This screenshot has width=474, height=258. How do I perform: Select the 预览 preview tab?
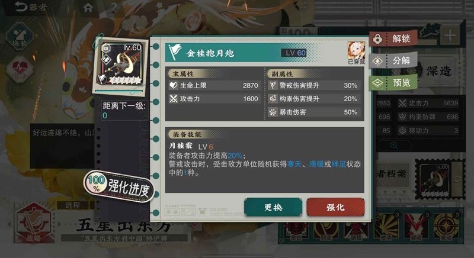[394, 83]
